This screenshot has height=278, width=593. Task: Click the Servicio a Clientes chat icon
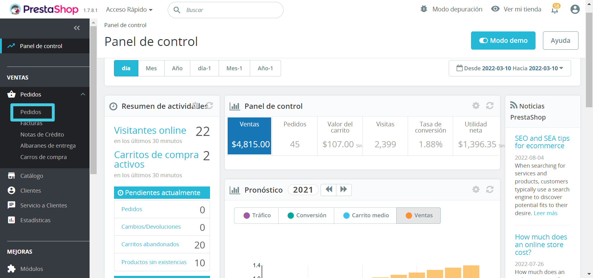click(x=11, y=205)
